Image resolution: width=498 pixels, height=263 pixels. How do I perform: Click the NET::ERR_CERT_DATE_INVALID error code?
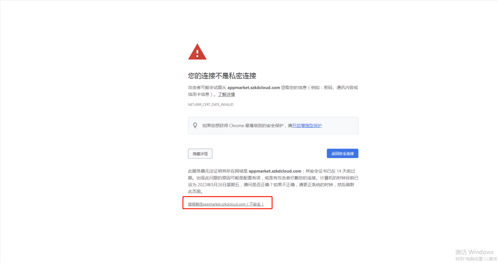pyautogui.click(x=210, y=104)
